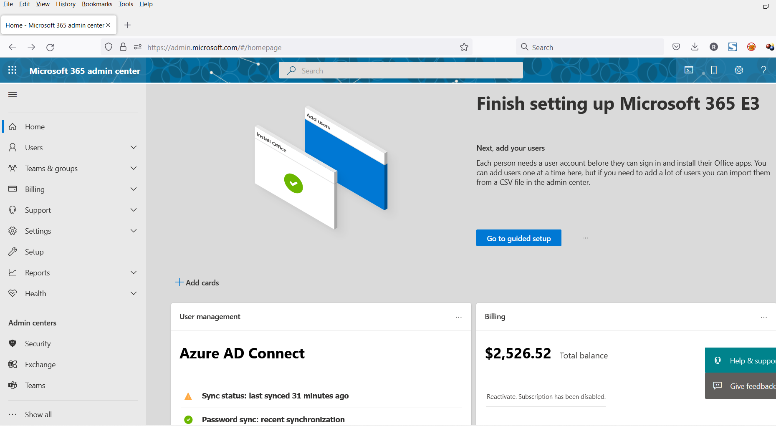This screenshot has width=776, height=426.
Task: Click Show all in the sidebar
Action: pos(38,414)
